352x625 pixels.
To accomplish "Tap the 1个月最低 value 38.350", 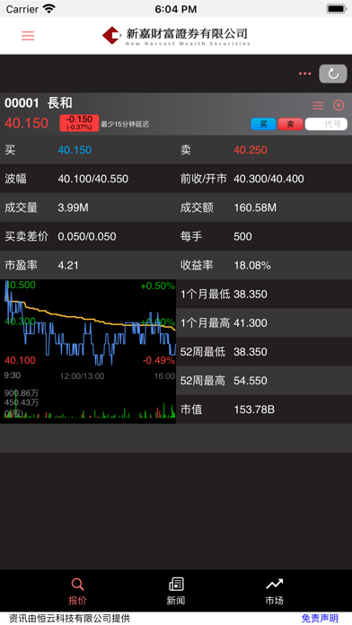I will [x=251, y=295].
